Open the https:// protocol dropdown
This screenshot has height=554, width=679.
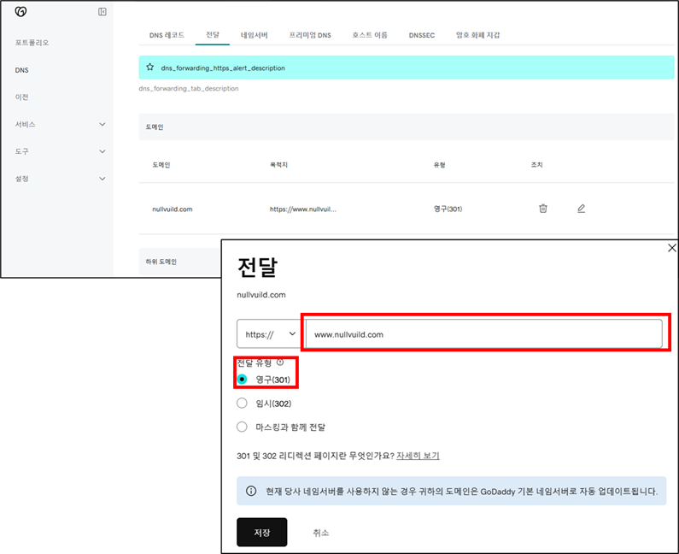coord(269,333)
